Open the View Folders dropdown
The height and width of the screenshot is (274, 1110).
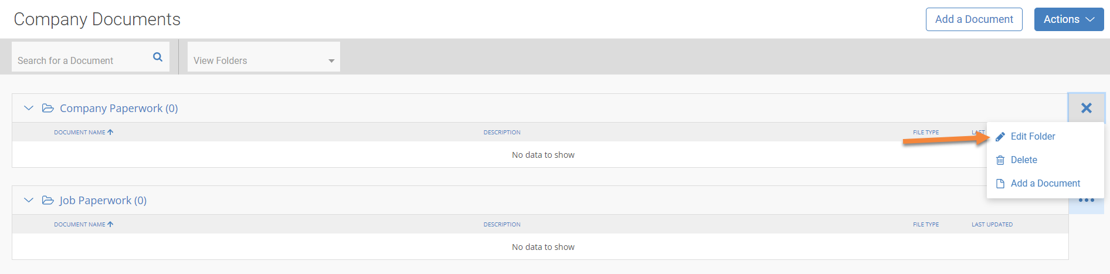click(x=263, y=60)
